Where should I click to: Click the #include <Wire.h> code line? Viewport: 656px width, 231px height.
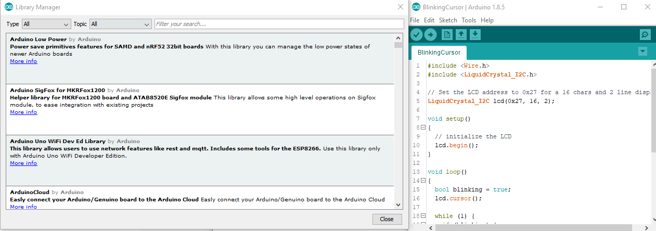(458, 66)
